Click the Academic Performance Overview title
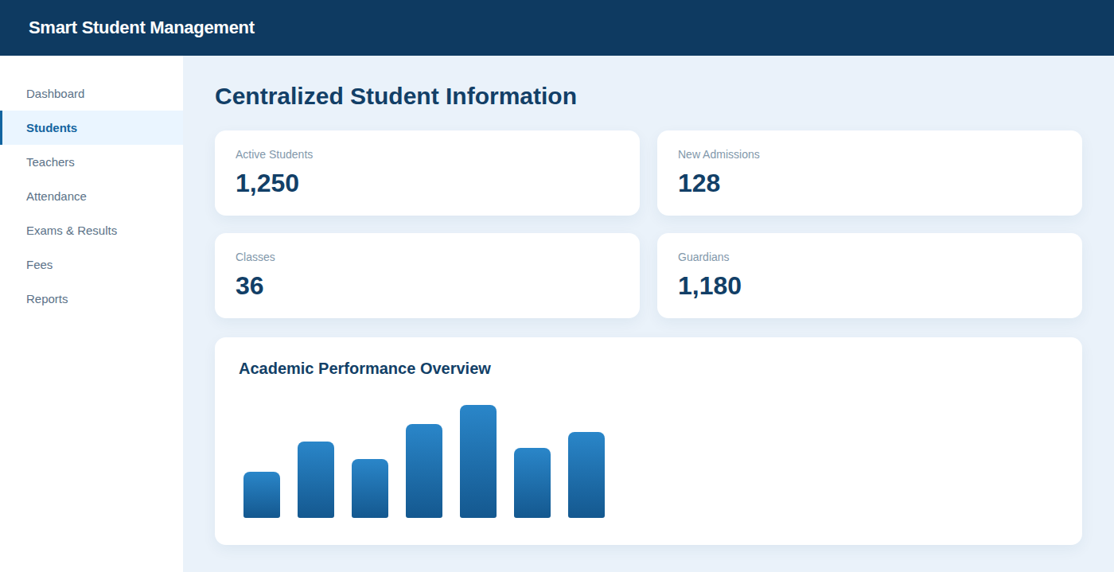 pos(364,368)
